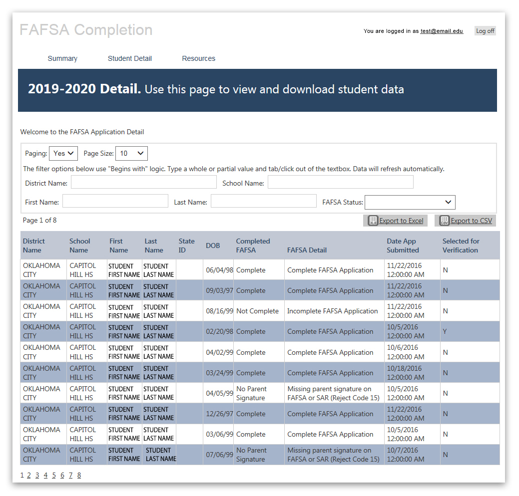Open the Page Size dropdown
Screen dimensions: 519x496
click(x=131, y=153)
